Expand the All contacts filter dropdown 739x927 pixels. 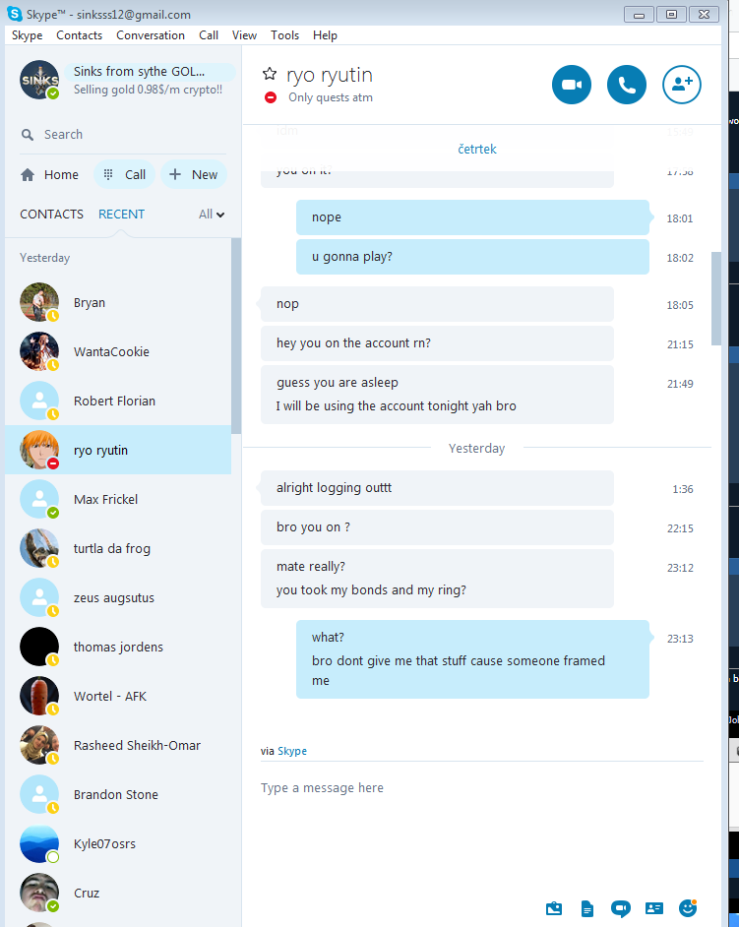click(x=211, y=214)
